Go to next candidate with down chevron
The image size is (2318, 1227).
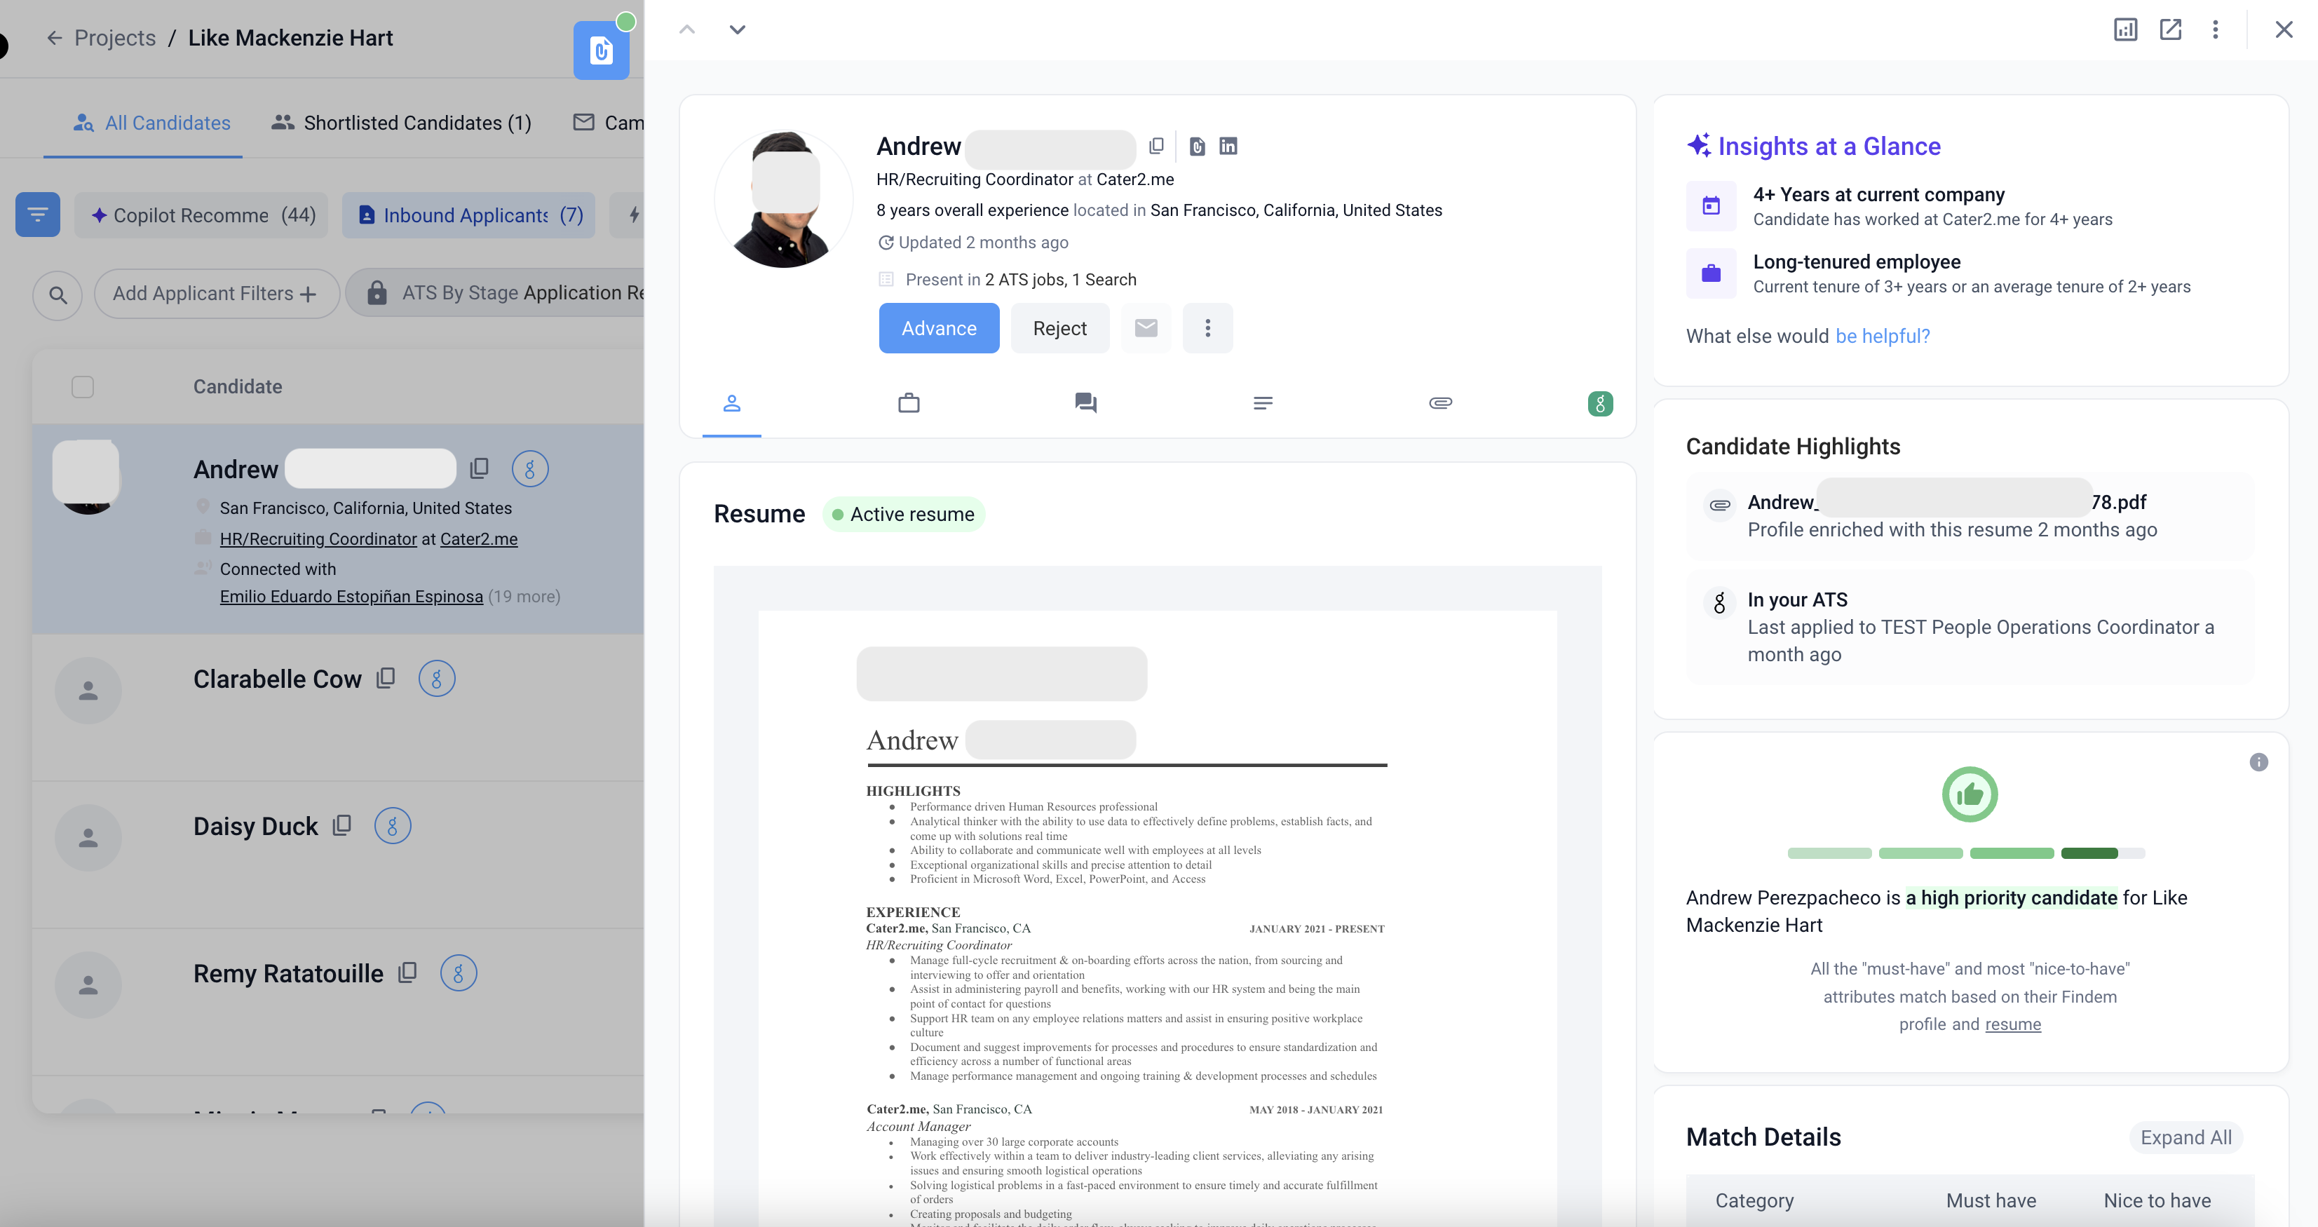coord(737,29)
